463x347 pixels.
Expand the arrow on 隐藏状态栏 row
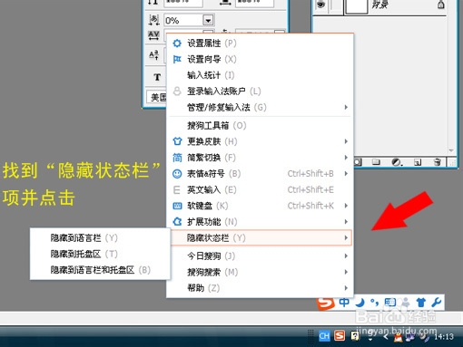[x=346, y=238]
